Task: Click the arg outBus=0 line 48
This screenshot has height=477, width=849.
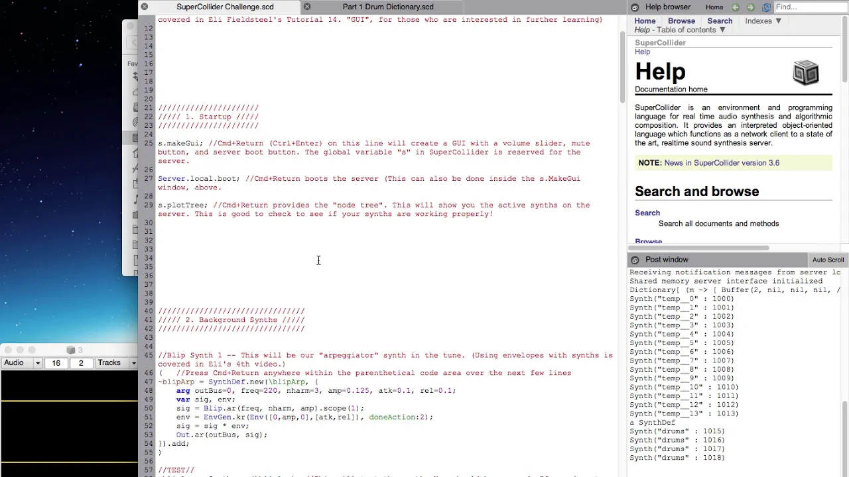Action: (316, 391)
